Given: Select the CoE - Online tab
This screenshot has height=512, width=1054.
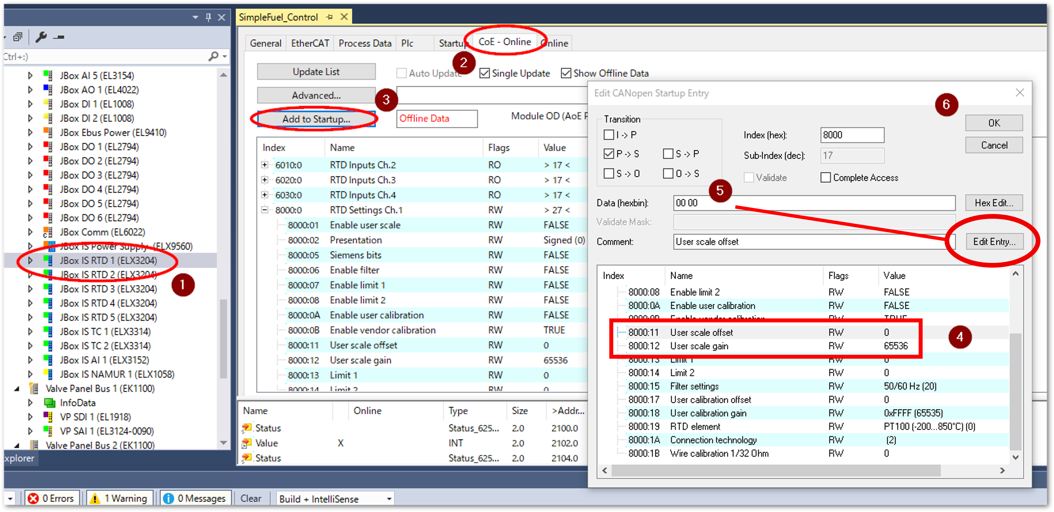Looking at the screenshot, I should coord(505,42).
